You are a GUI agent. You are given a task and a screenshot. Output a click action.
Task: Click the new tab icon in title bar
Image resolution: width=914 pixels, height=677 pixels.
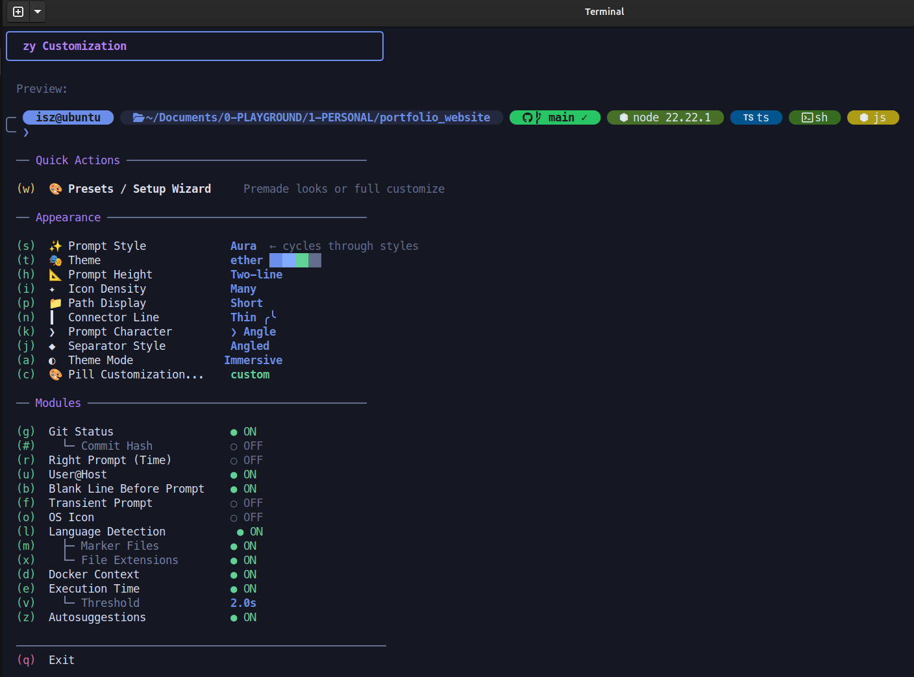coord(18,12)
